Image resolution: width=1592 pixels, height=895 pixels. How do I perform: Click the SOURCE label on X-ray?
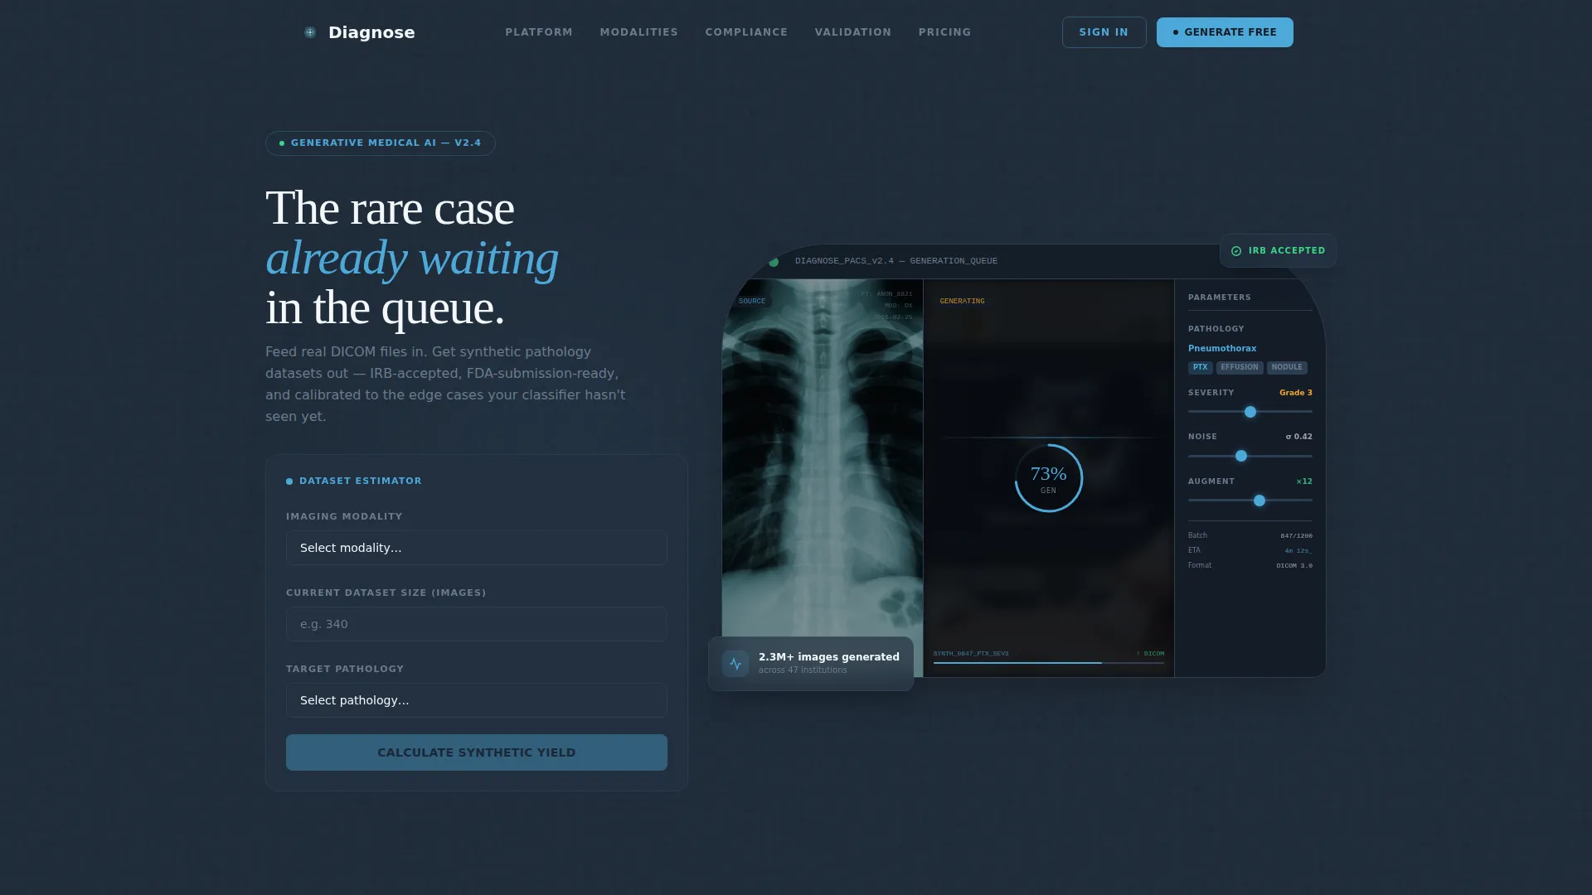(x=752, y=302)
